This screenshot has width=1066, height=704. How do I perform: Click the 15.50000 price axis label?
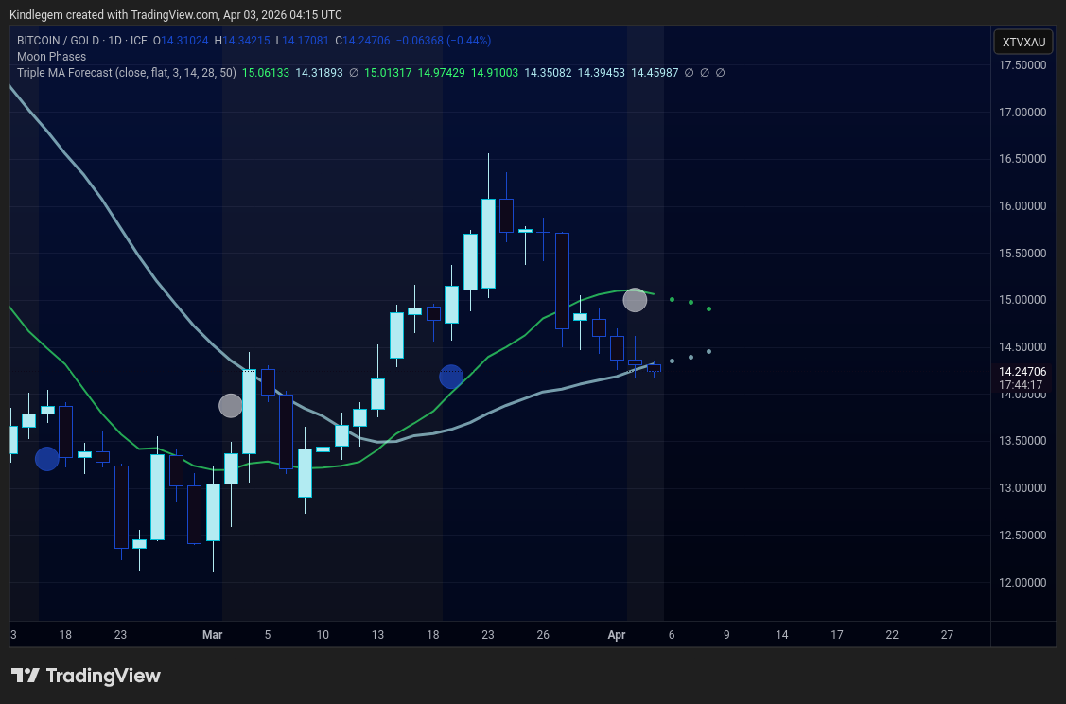[1022, 253]
